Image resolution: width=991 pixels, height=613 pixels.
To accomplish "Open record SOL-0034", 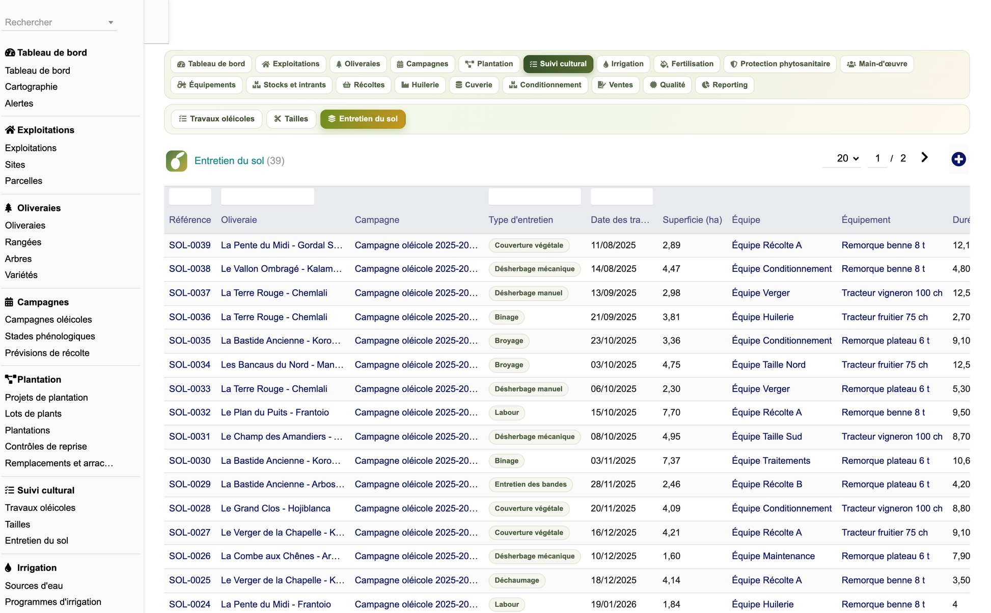I will (189, 365).
